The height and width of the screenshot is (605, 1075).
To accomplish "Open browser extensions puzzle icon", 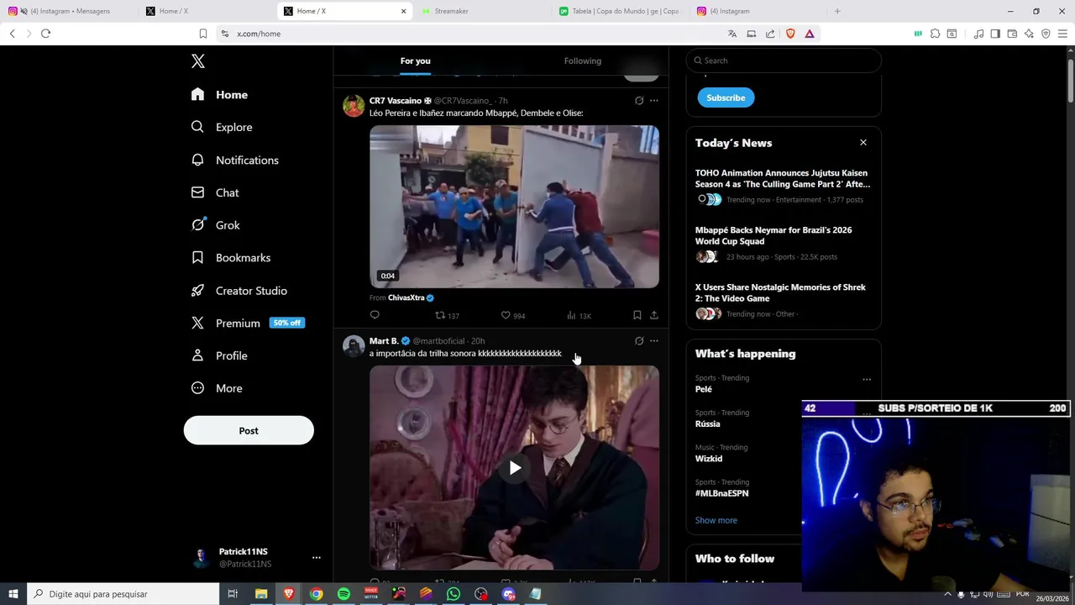I will (935, 34).
